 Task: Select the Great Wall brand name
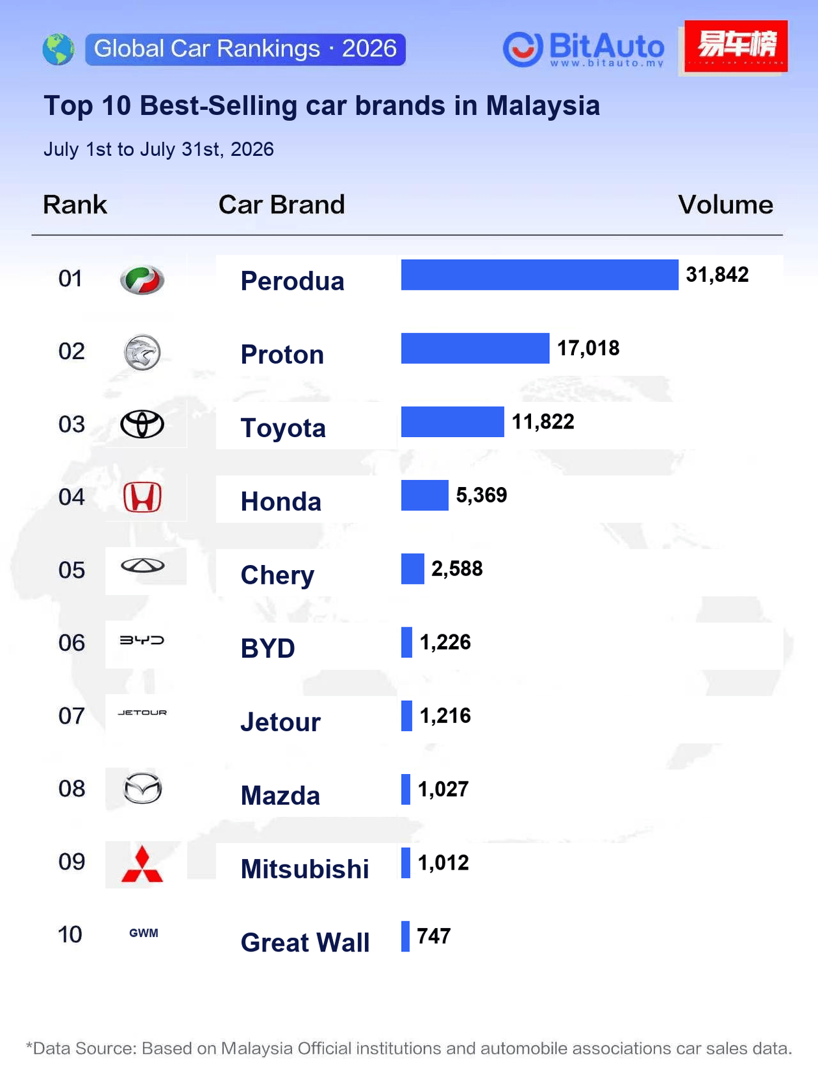pyautogui.click(x=305, y=942)
